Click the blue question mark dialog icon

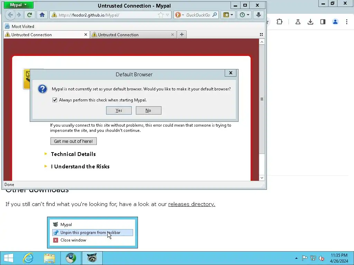click(x=43, y=89)
